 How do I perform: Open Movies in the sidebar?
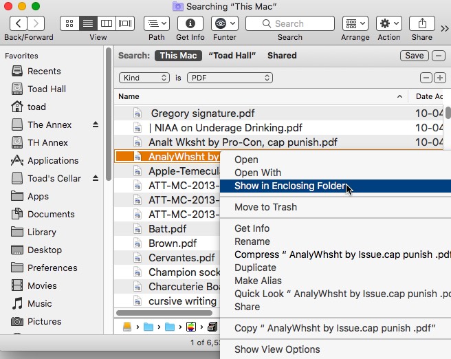[42, 285]
